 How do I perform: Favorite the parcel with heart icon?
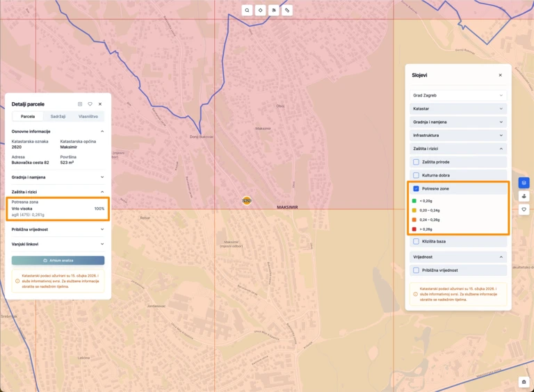pos(90,104)
